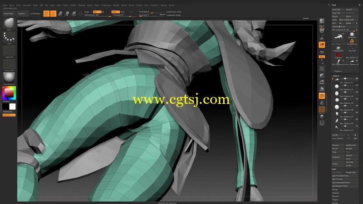Toggle the Solo mode icon
The width and height of the screenshot is (363, 204).
click(x=322, y=117)
